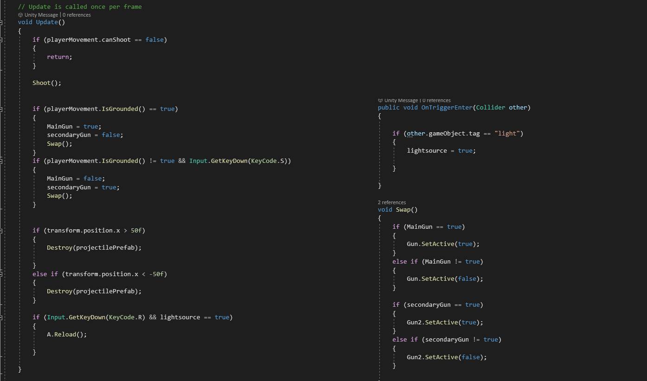
Task: Click the "light" string literal
Action: click(x=507, y=134)
